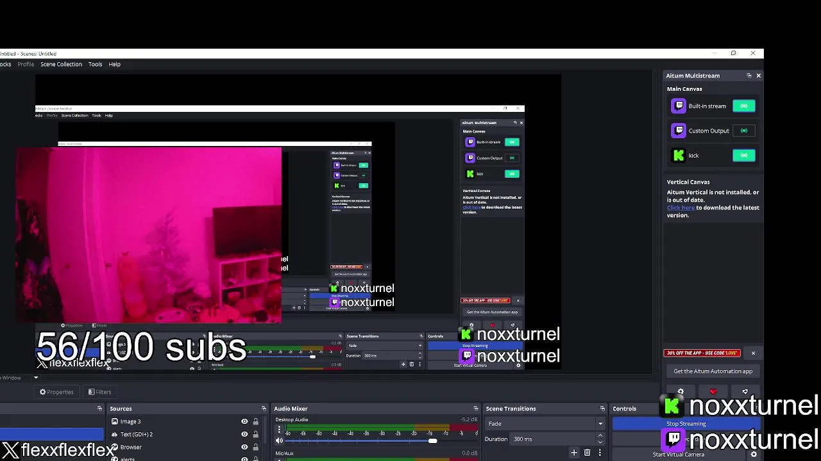Click the red heart donate icon
821x461 pixels.
[x=713, y=391]
